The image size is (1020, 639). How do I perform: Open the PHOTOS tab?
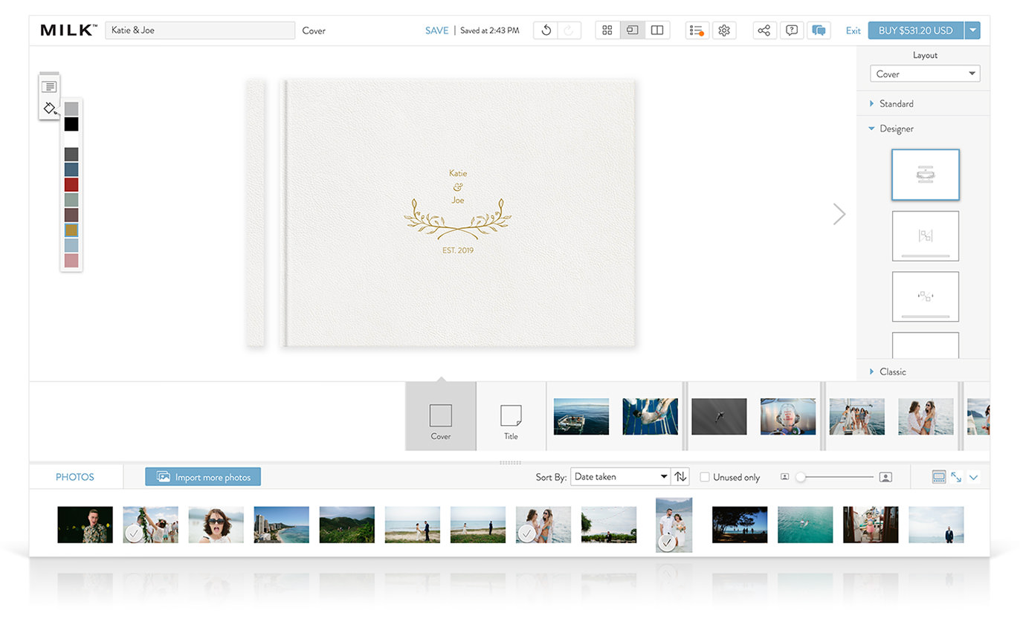(75, 477)
